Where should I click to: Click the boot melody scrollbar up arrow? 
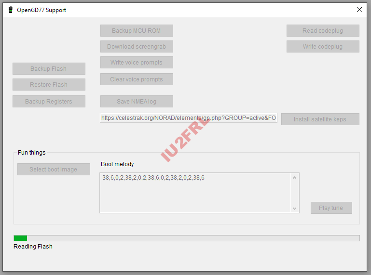[295, 178]
